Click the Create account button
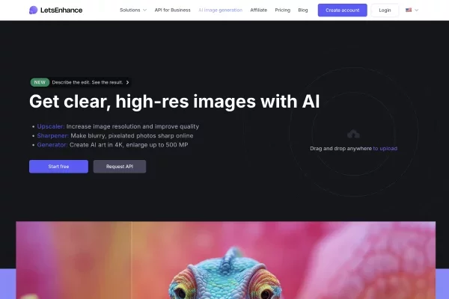The width and height of the screenshot is (449, 299). click(x=342, y=10)
